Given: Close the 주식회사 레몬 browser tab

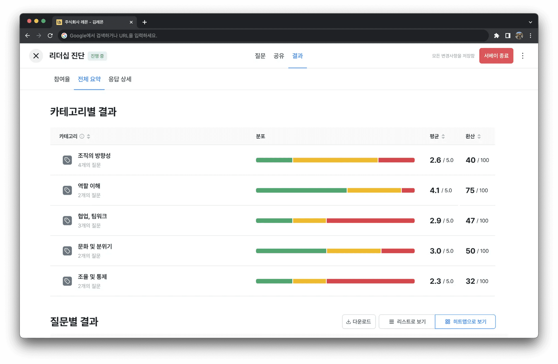Looking at the screenshot, I should [131, 22].
